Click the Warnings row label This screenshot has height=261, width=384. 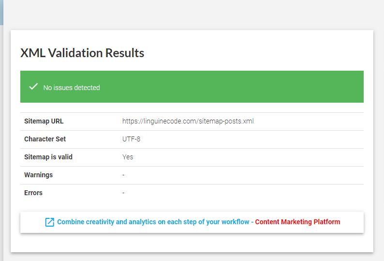39,175
